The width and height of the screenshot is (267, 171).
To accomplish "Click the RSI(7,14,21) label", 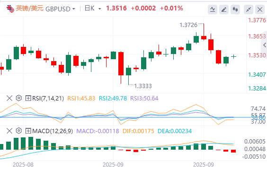I will tap(48, 99).
